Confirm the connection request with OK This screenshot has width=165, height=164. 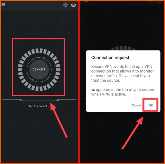point(151,105)
